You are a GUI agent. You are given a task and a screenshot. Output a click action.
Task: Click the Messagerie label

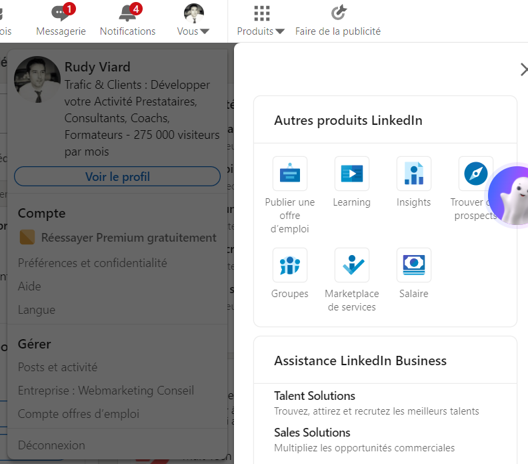point(61,31)
